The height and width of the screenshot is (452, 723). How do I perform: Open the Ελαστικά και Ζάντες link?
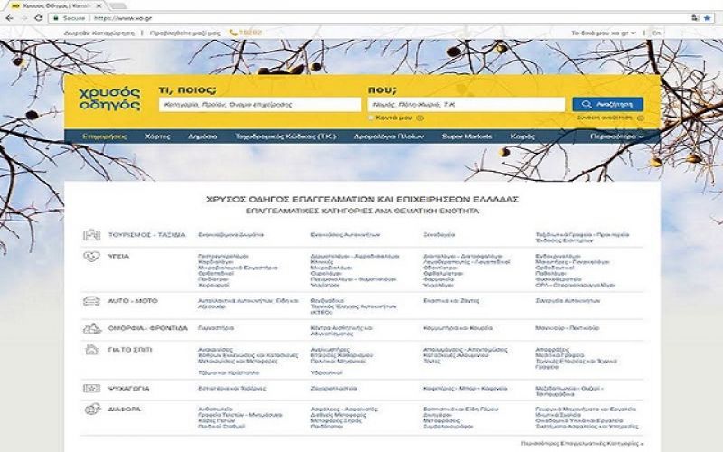coord(451,301)
